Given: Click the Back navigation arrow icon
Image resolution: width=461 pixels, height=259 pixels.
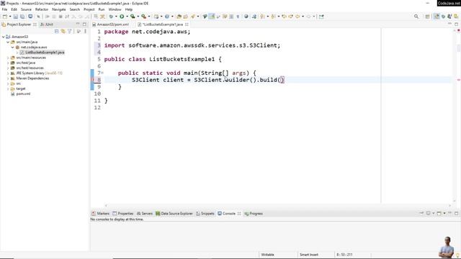Looking at the screenshot, I should click(x=297, y=17).
